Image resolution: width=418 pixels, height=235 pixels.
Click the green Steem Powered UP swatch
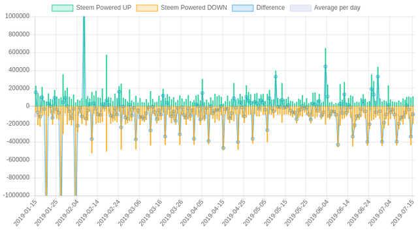[63, 8]
